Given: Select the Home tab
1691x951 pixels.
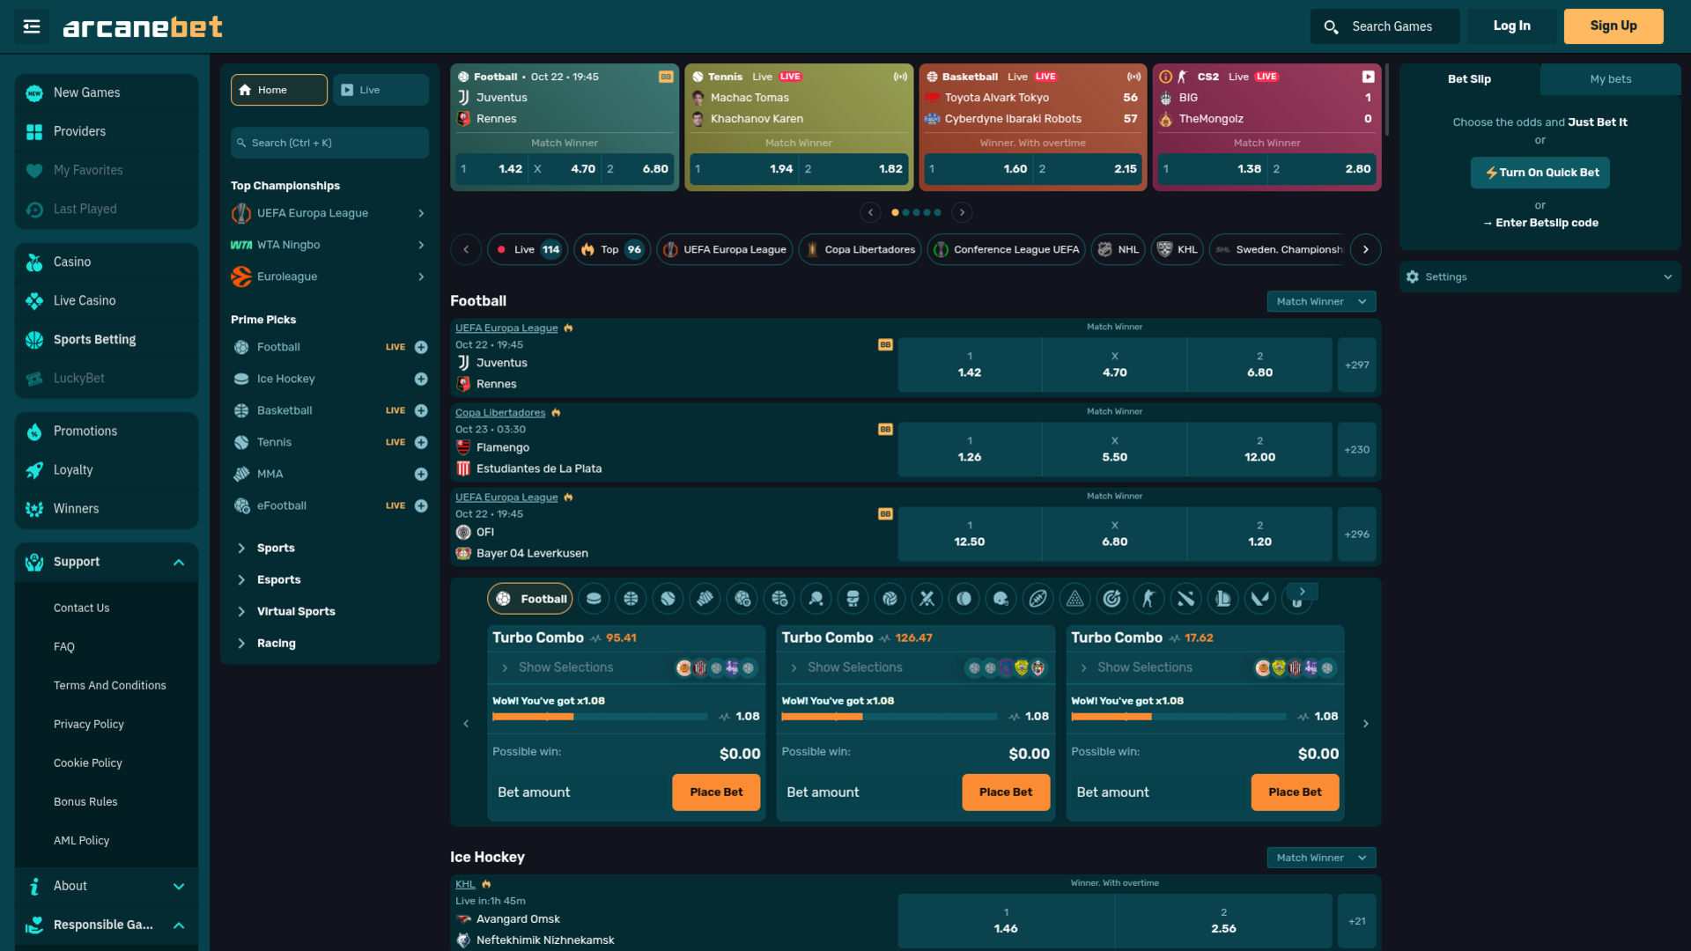Looking at the screenshot, I should pos(278,90).
